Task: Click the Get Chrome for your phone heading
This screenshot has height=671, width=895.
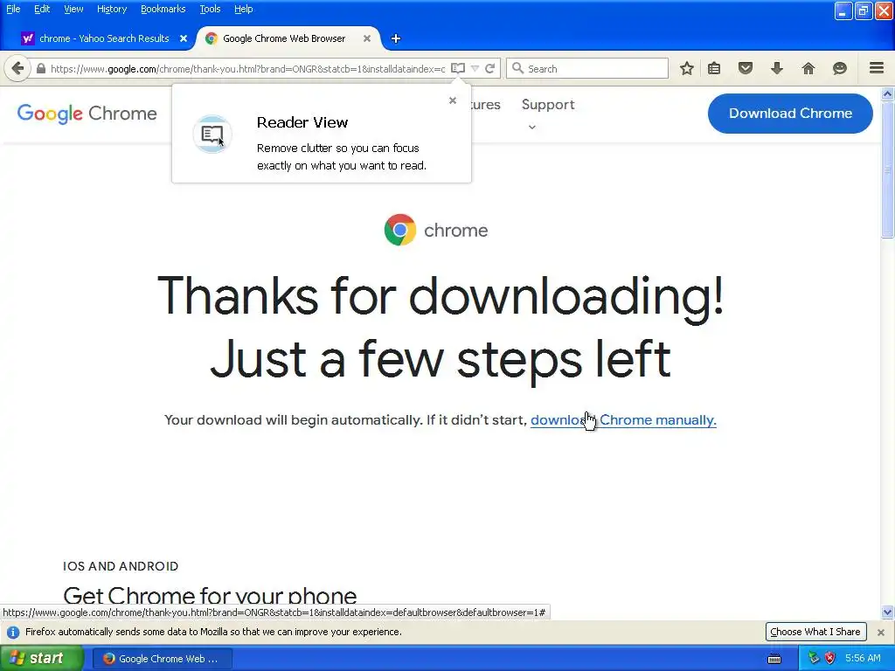Action: 210,596
